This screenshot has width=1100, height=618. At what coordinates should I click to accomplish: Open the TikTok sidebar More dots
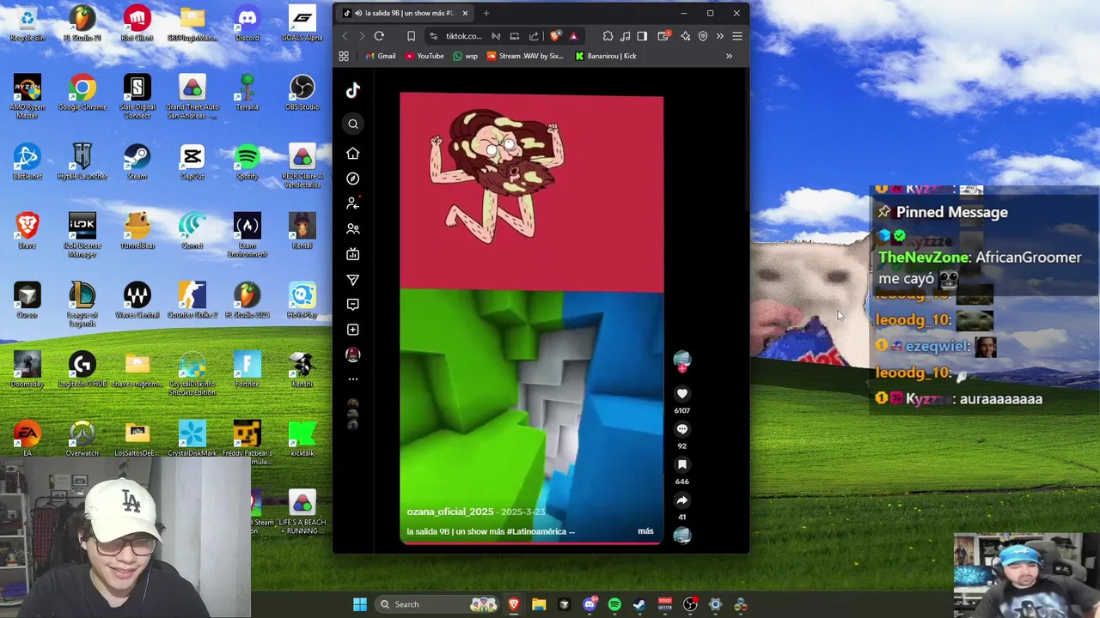[x=352, y=379]
